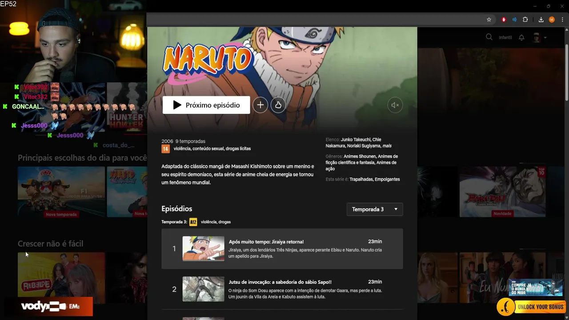Click the age rating 14 badge
Image resolution: width=569 pixels, height=320 pixels.
pyautogui.click(x=165, y=149)
